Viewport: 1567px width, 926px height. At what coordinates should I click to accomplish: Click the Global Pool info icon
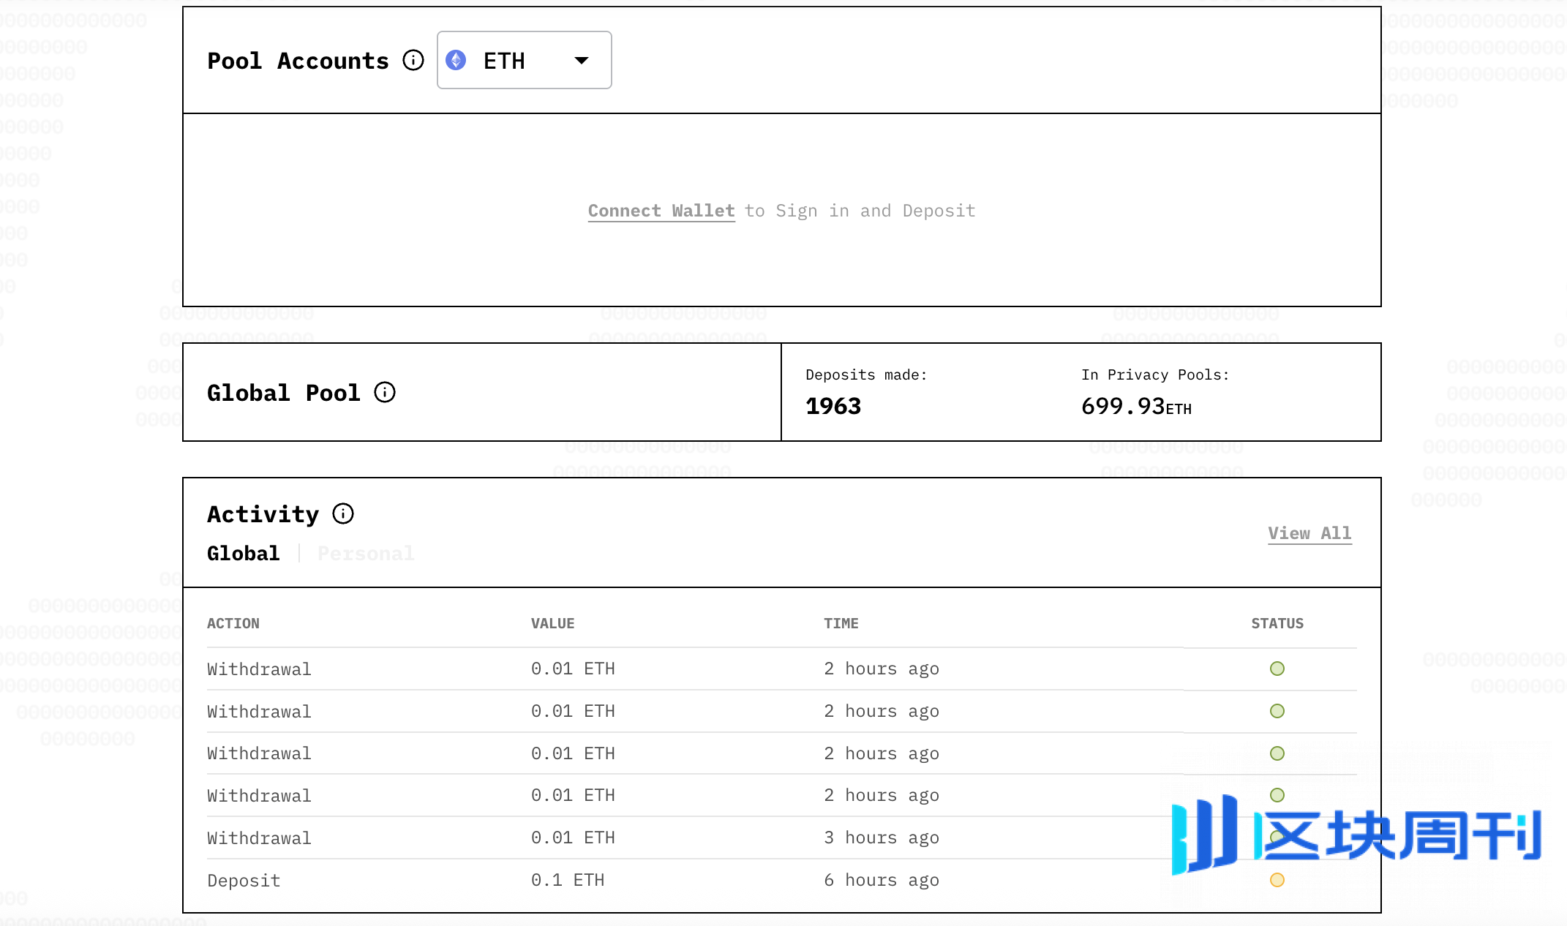[x=385, y=393]
